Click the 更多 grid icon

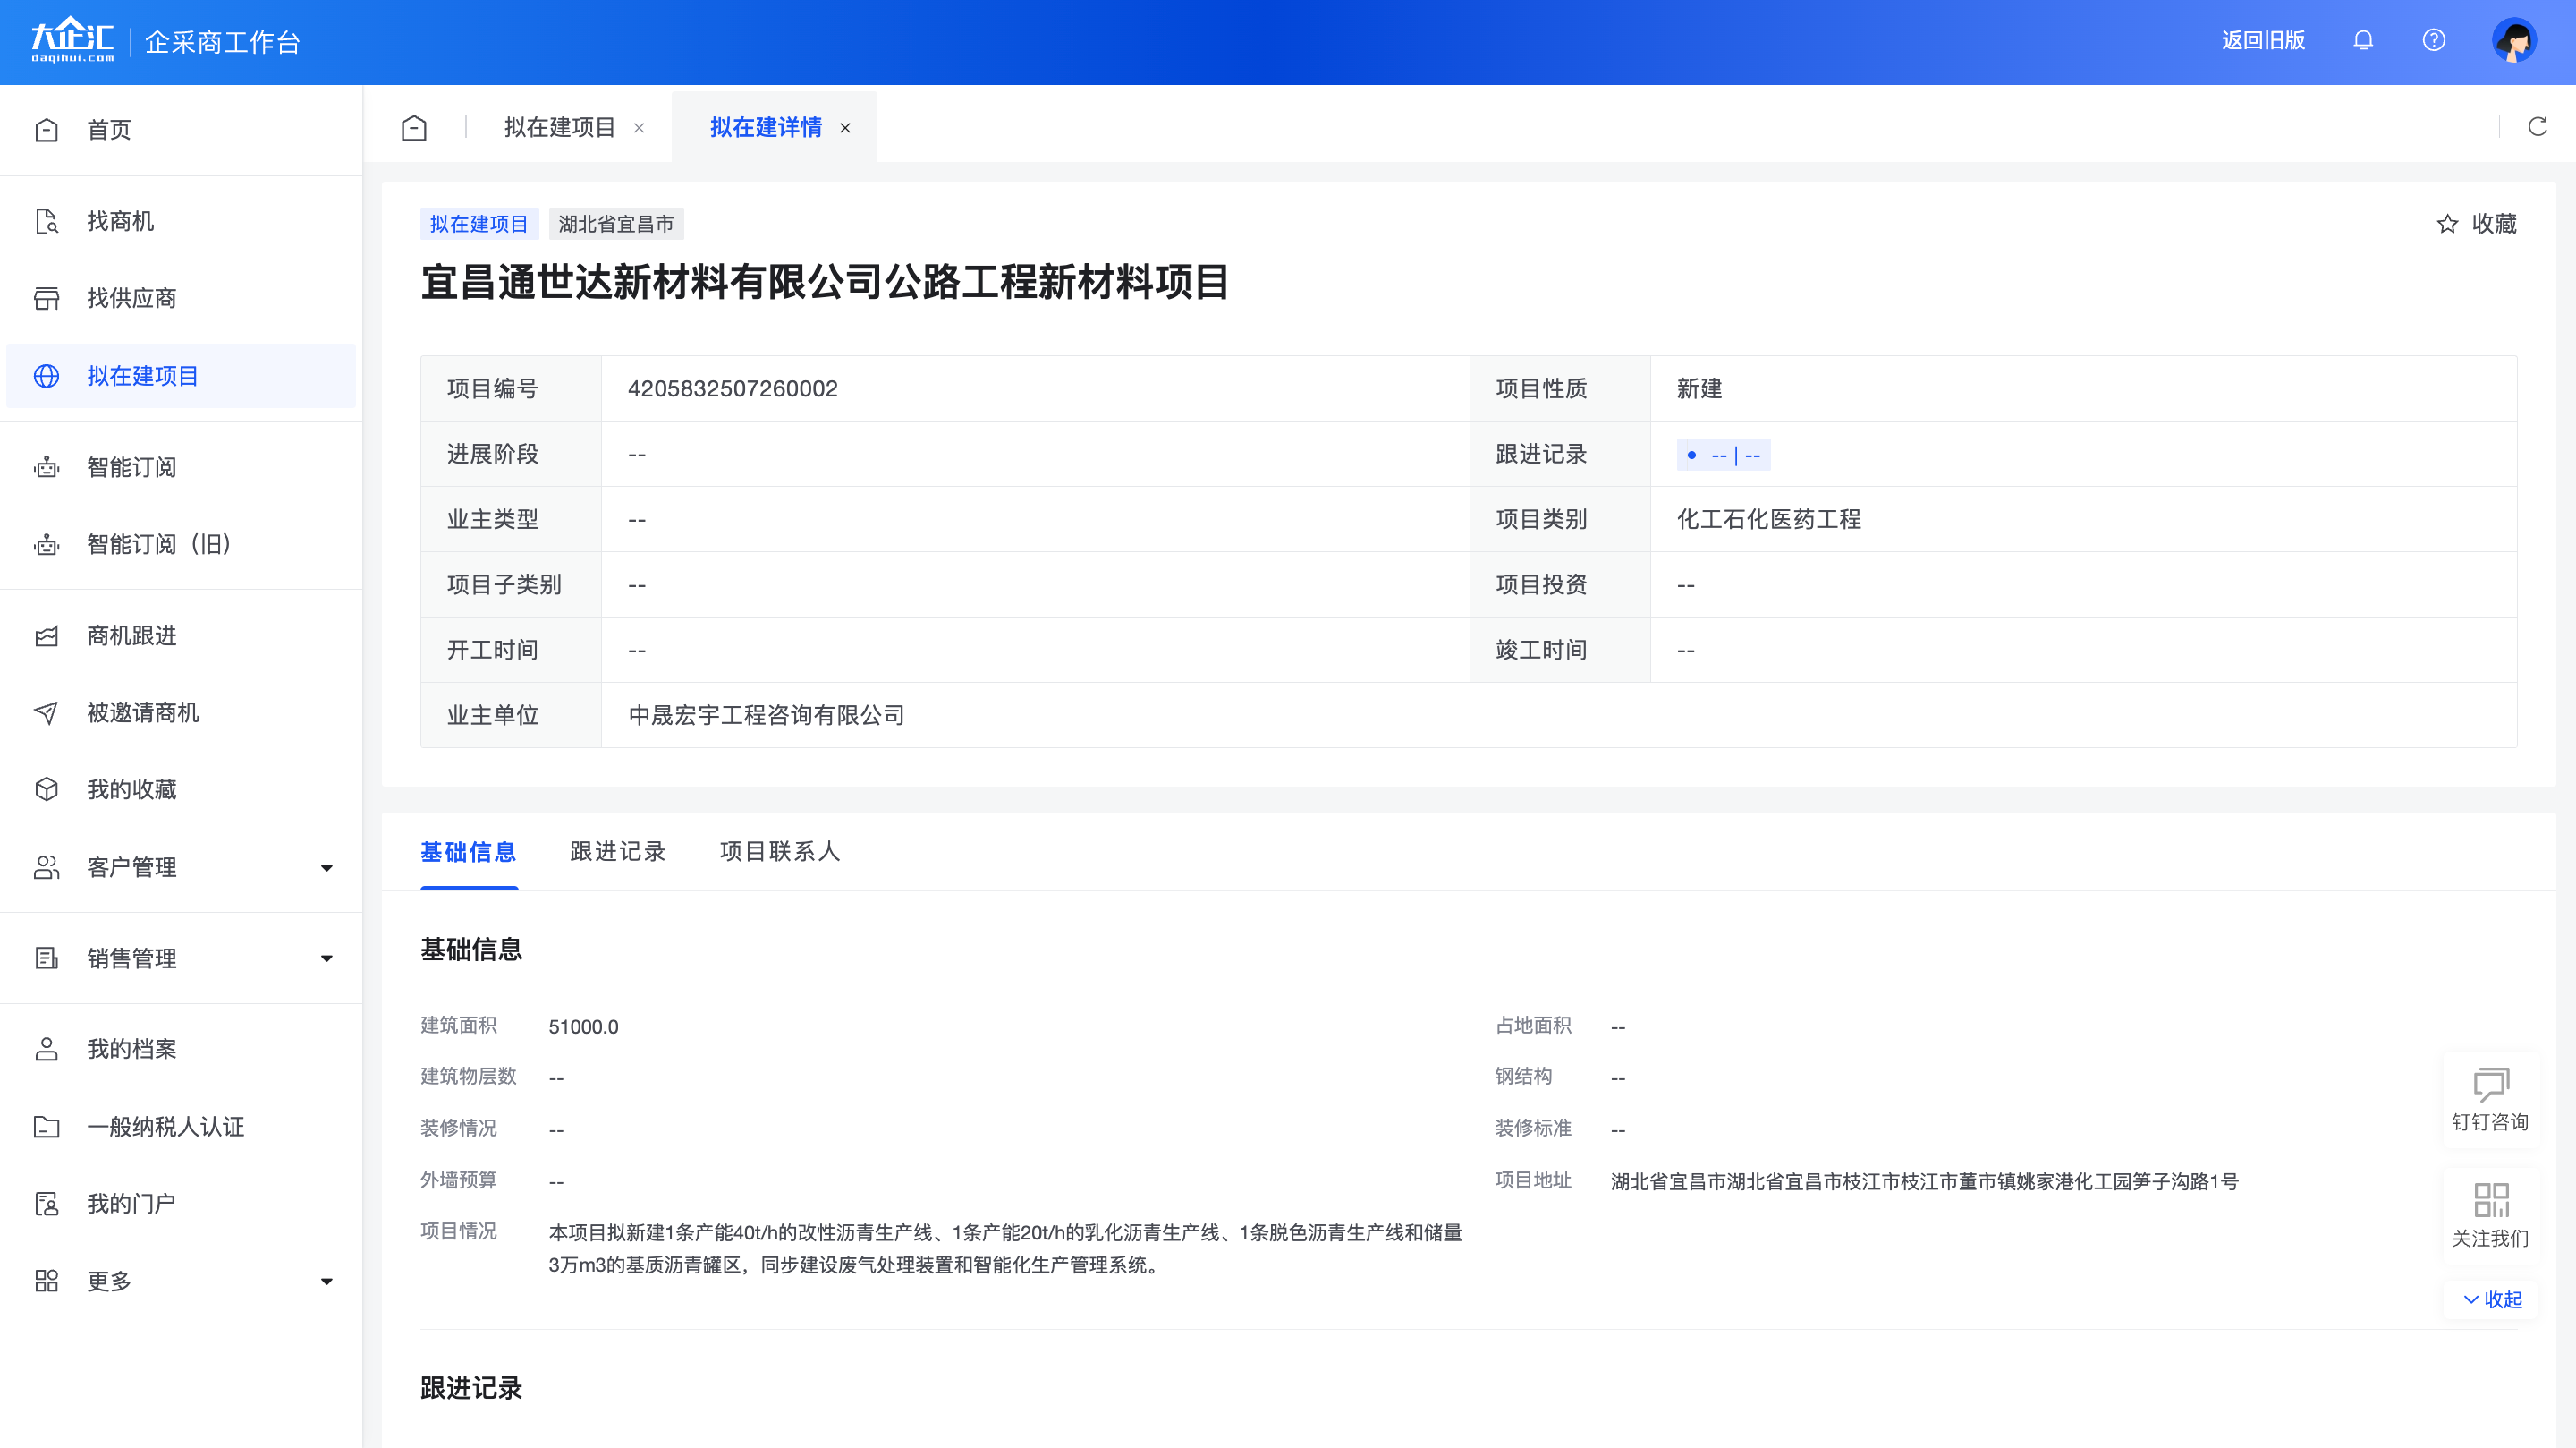tap(46, 1281)
